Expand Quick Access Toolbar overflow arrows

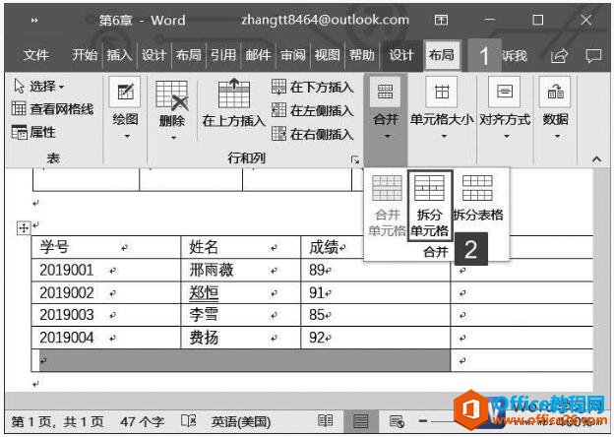coord(34,20)
